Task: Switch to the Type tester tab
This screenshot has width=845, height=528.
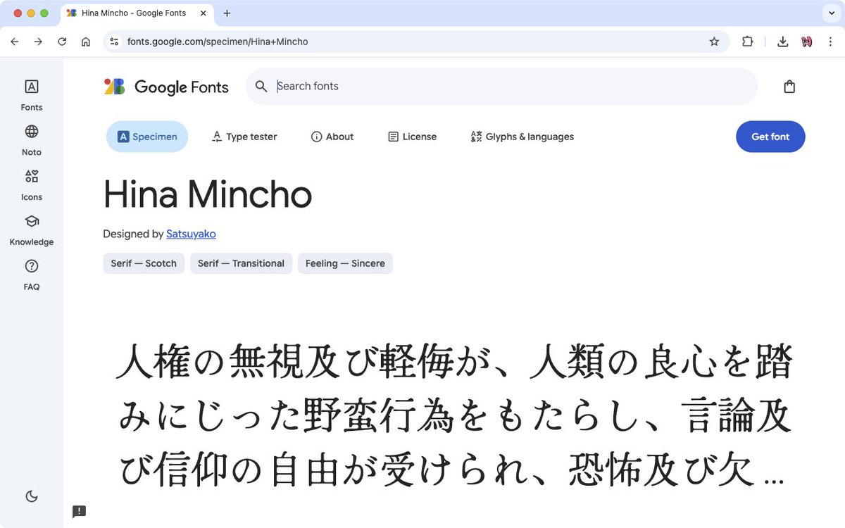Action: point(244,137)
